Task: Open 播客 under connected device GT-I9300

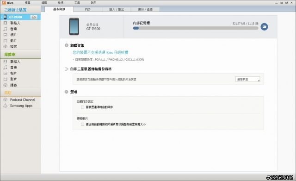Action: (13, 46)
